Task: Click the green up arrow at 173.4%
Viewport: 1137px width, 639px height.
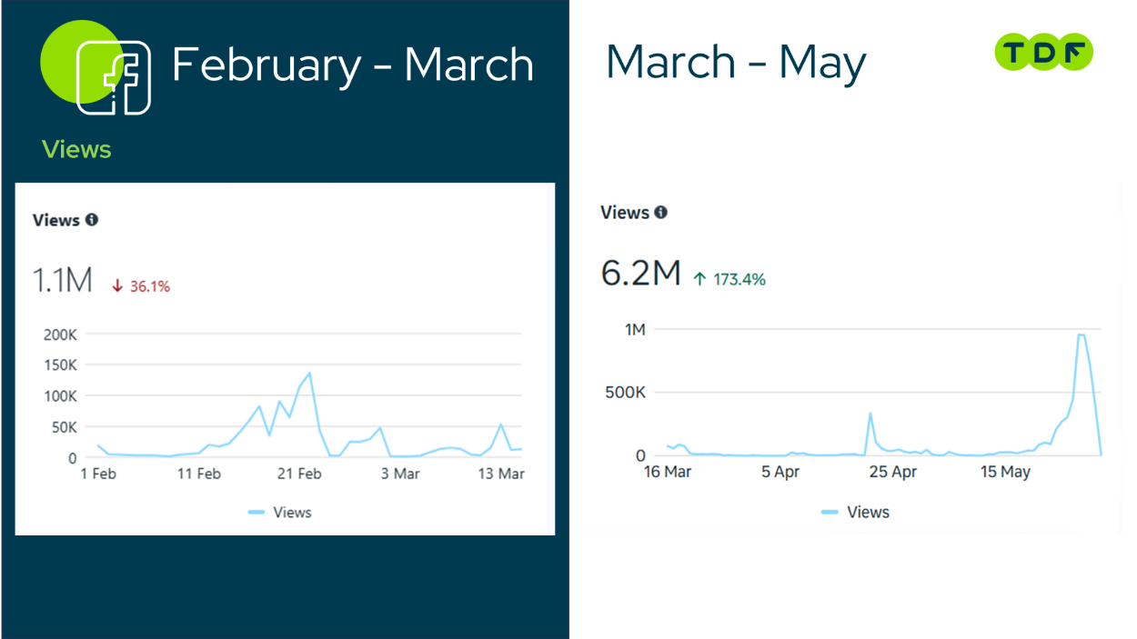Action: 699,279
